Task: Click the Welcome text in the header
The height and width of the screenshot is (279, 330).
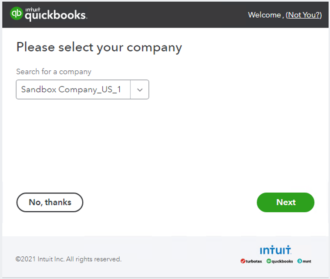Action: [x=265, y=15]
